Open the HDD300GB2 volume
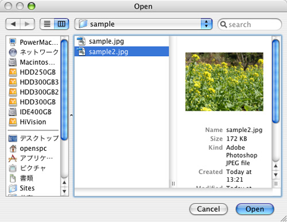 click(x=33, y=92)
